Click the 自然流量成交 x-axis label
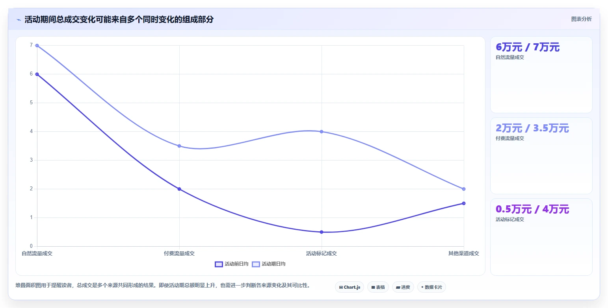Viewport: 608px width, 308px height. click(37, 253)
